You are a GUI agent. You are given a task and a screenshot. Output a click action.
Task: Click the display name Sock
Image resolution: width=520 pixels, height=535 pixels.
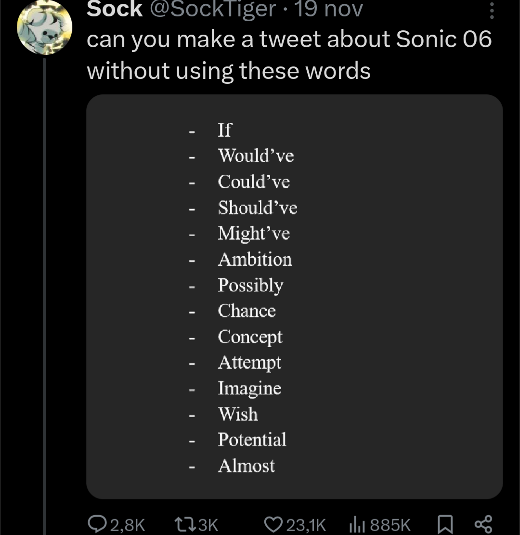point(115,10)
